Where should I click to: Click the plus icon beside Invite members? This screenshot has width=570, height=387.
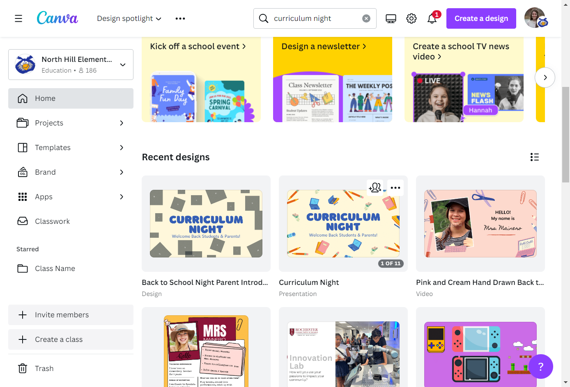(x=23, y=315)
